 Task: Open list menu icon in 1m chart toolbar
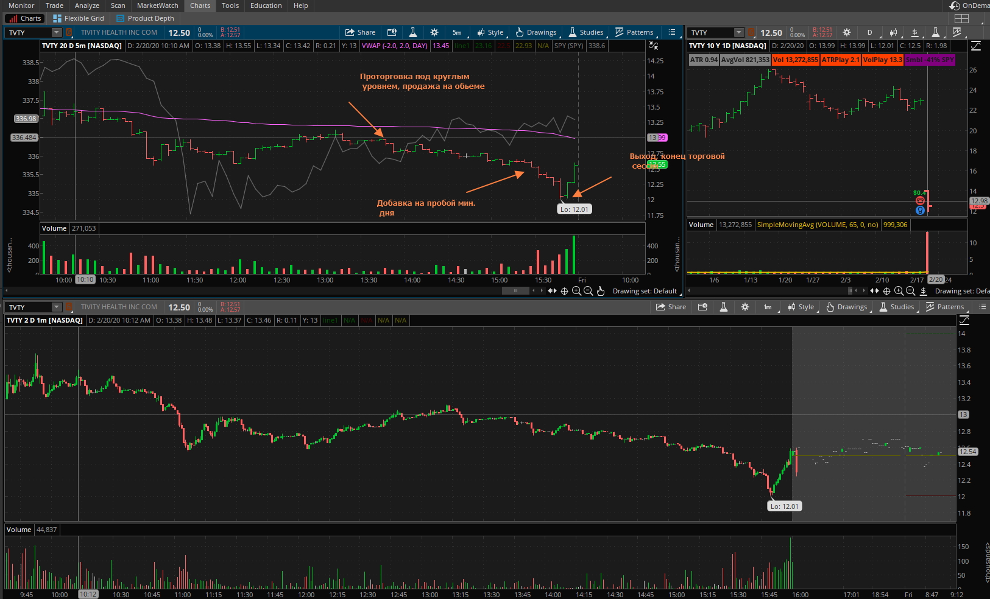pyautogui.click(x=983, y=307)
